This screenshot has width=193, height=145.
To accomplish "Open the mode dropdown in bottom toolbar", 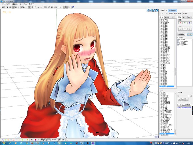I will pyautogui.click(x=54, y=140).
